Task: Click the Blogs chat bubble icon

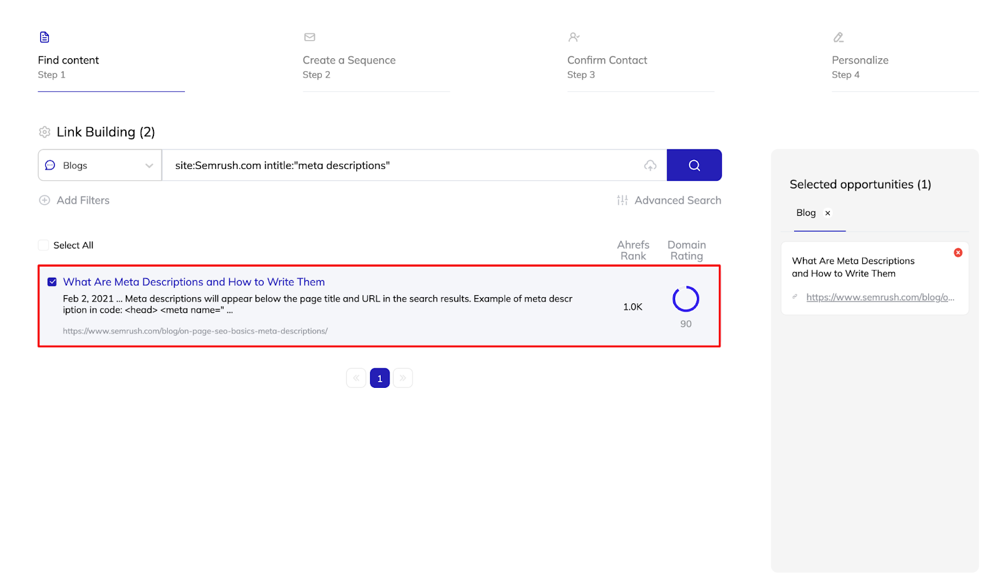Action: tap(50, 165)
